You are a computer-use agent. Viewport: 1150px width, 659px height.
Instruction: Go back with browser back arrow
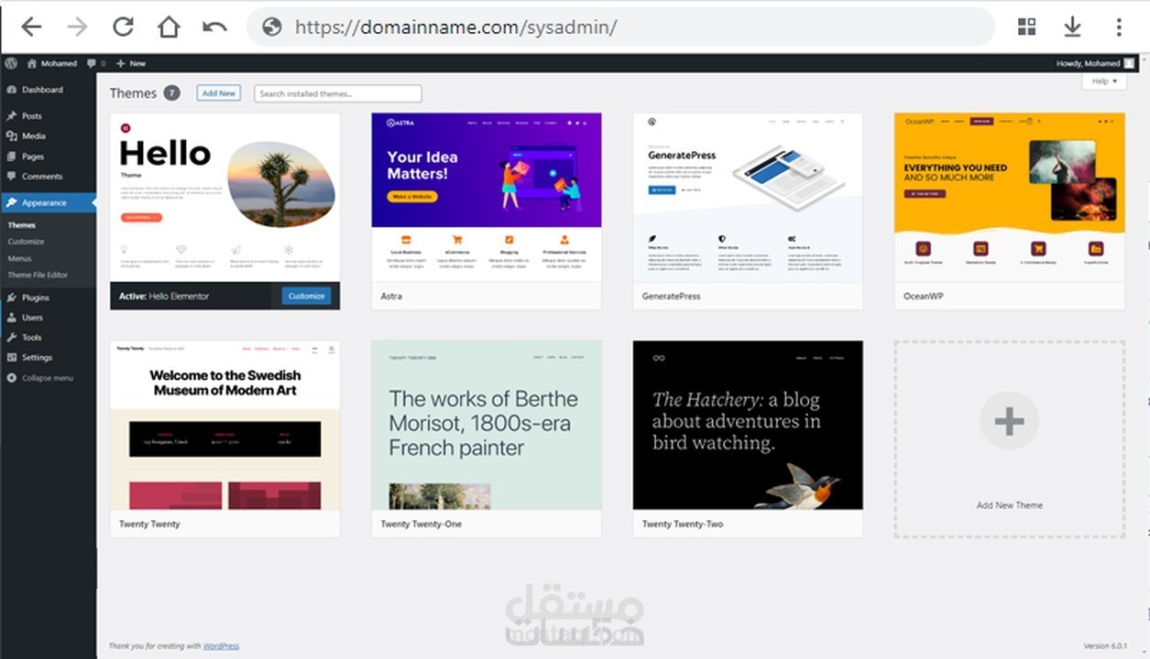pyautogui.click(x=31, y=27)
